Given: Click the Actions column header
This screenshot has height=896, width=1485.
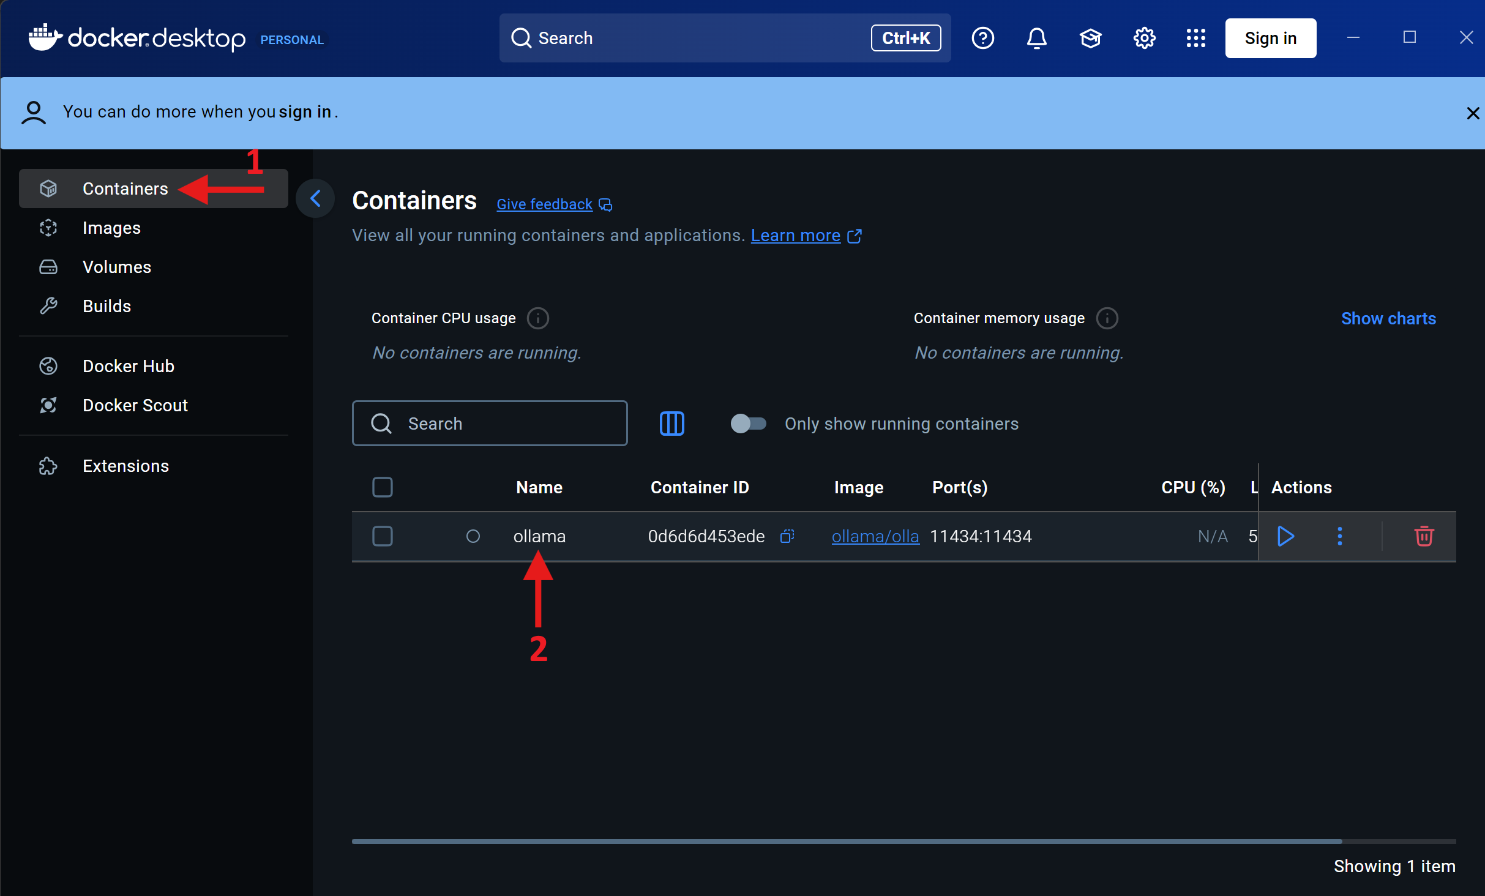Looking at the screenshot, I should click(1301, 487).
